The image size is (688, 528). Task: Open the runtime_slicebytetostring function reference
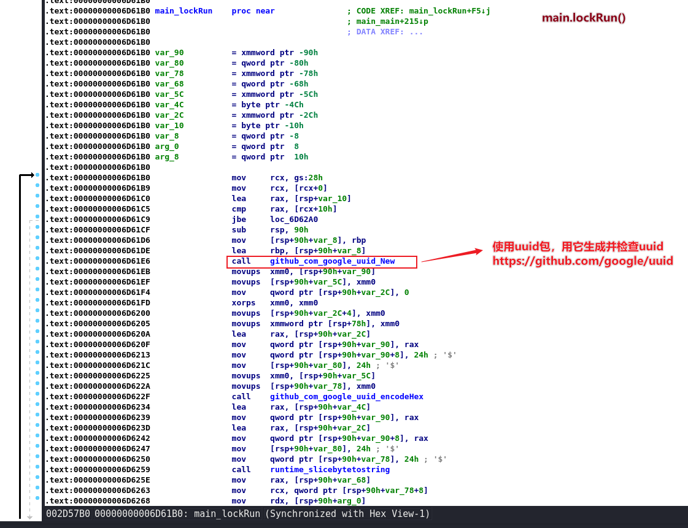330,470
